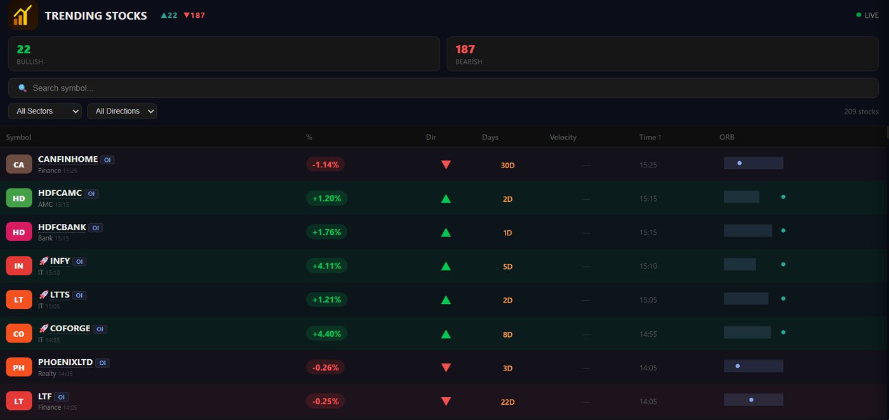889x420 pixels.
Task: Open the All Sectors dropdown
Action: coord(45,111)
